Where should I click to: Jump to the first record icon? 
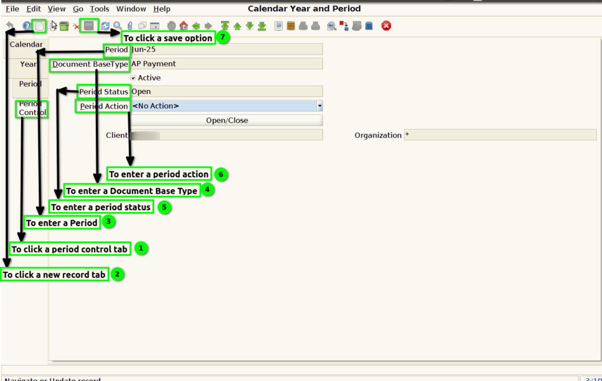coord(225,26)
